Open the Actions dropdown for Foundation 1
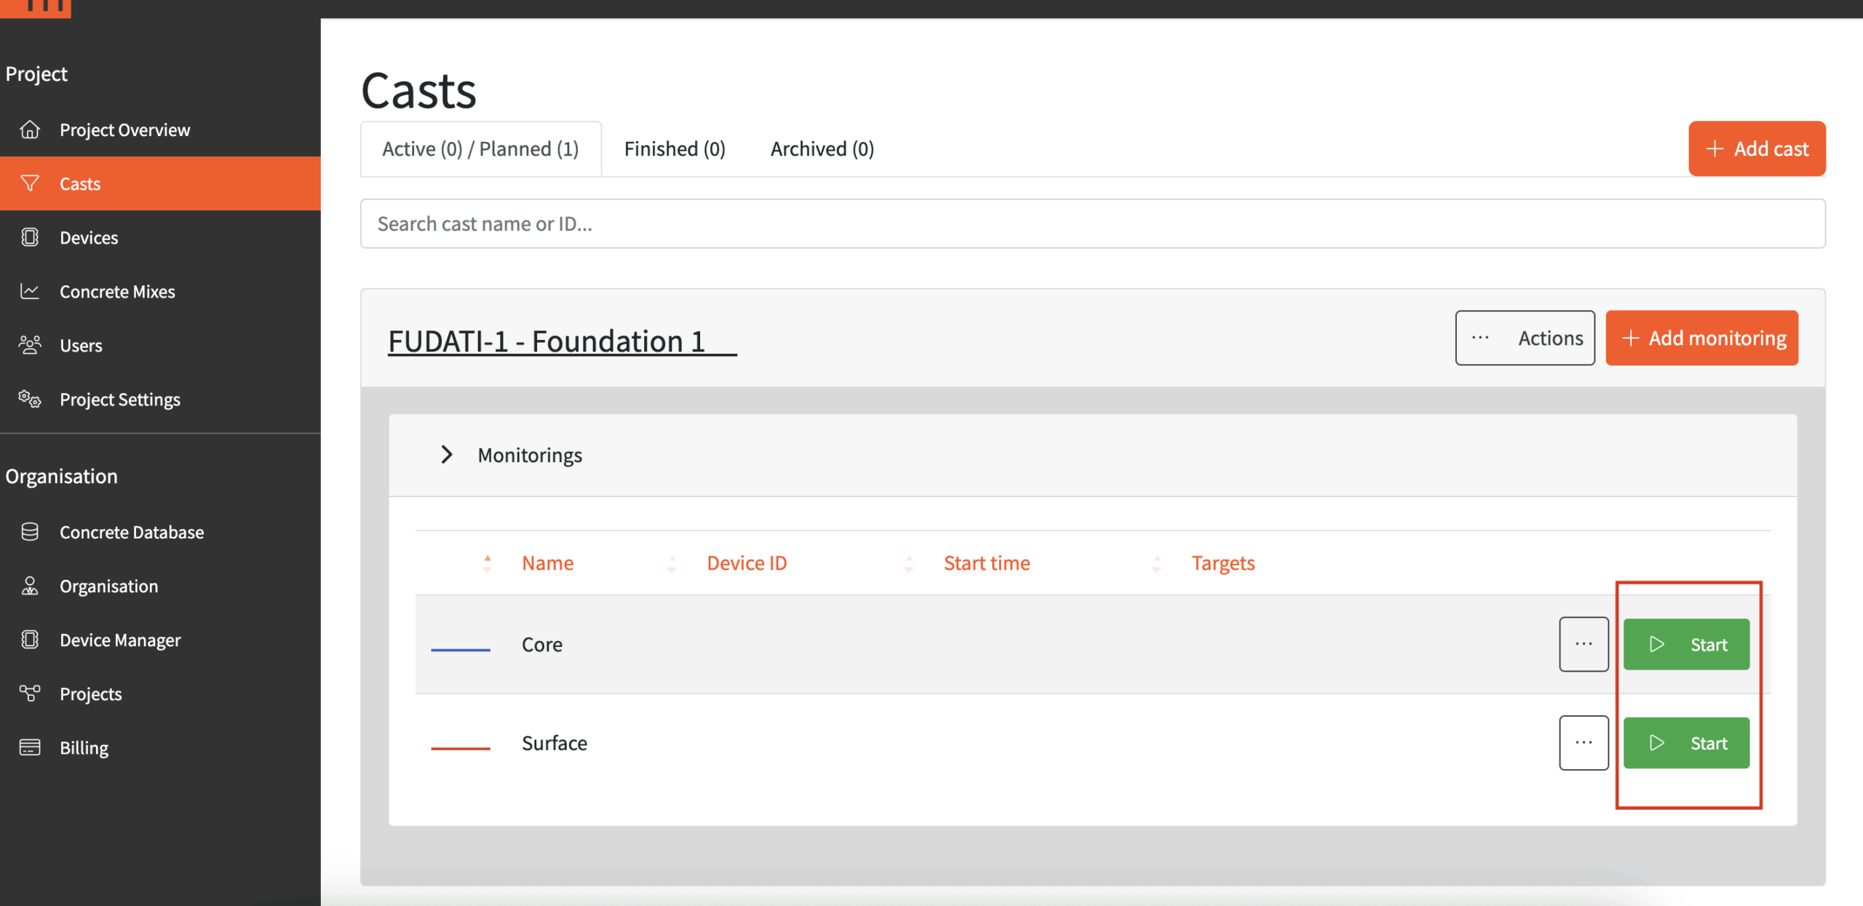The image size is (1863, 906). pos(1525,338)
